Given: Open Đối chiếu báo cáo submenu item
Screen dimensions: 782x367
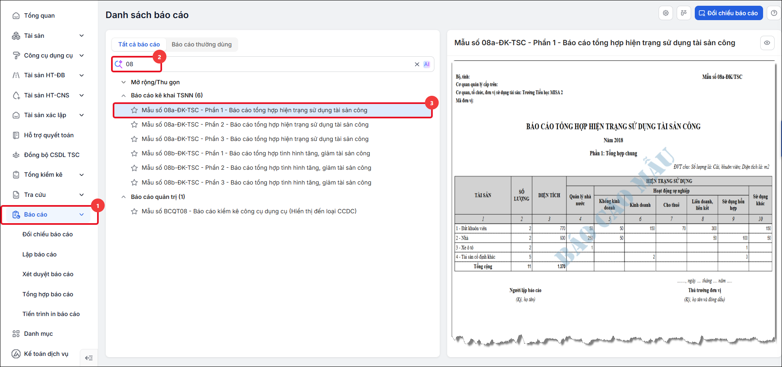Looking at the screenshot, I should click(x=48, y=234).
